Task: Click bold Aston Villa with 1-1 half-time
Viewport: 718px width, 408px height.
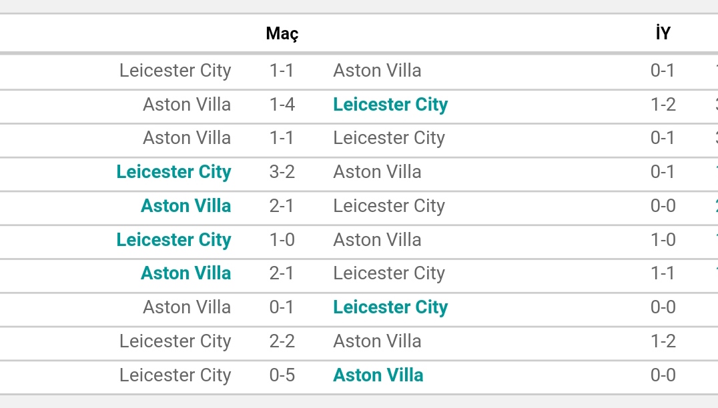Action: [186, 273]
